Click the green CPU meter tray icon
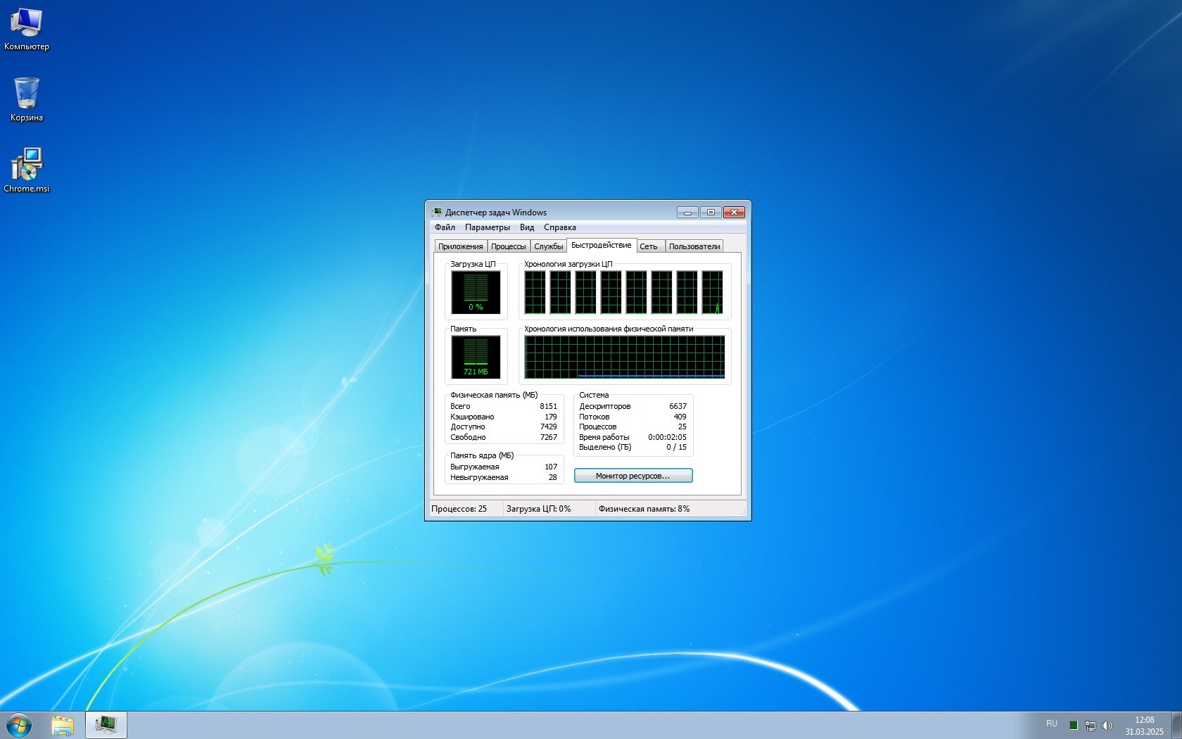 coord(1074,725)
